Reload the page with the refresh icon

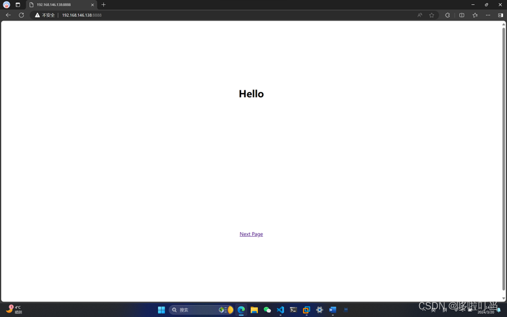(x=21, y=15)
